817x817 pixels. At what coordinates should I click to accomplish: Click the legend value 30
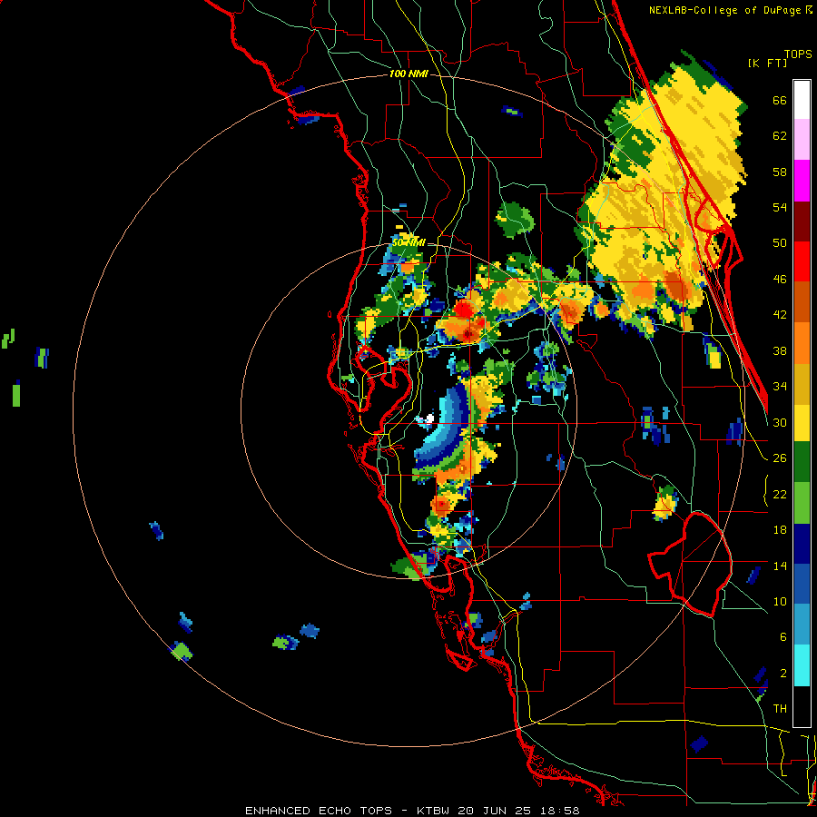click(x=780, y=422)
